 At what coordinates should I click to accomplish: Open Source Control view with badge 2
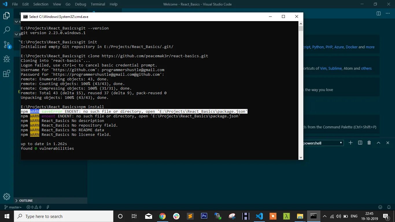pyautogui.click(x=7, y=45)
